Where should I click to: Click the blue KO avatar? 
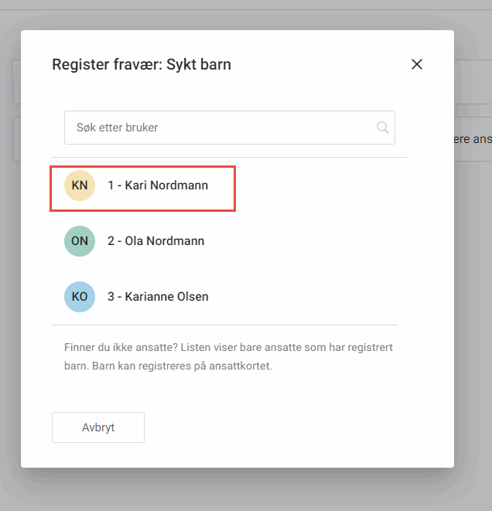point(80,297)
